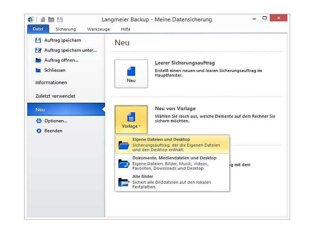Viewport: 317px width, 237px height.
Task: Click the Beenden X icon
Action: point(39,131)
